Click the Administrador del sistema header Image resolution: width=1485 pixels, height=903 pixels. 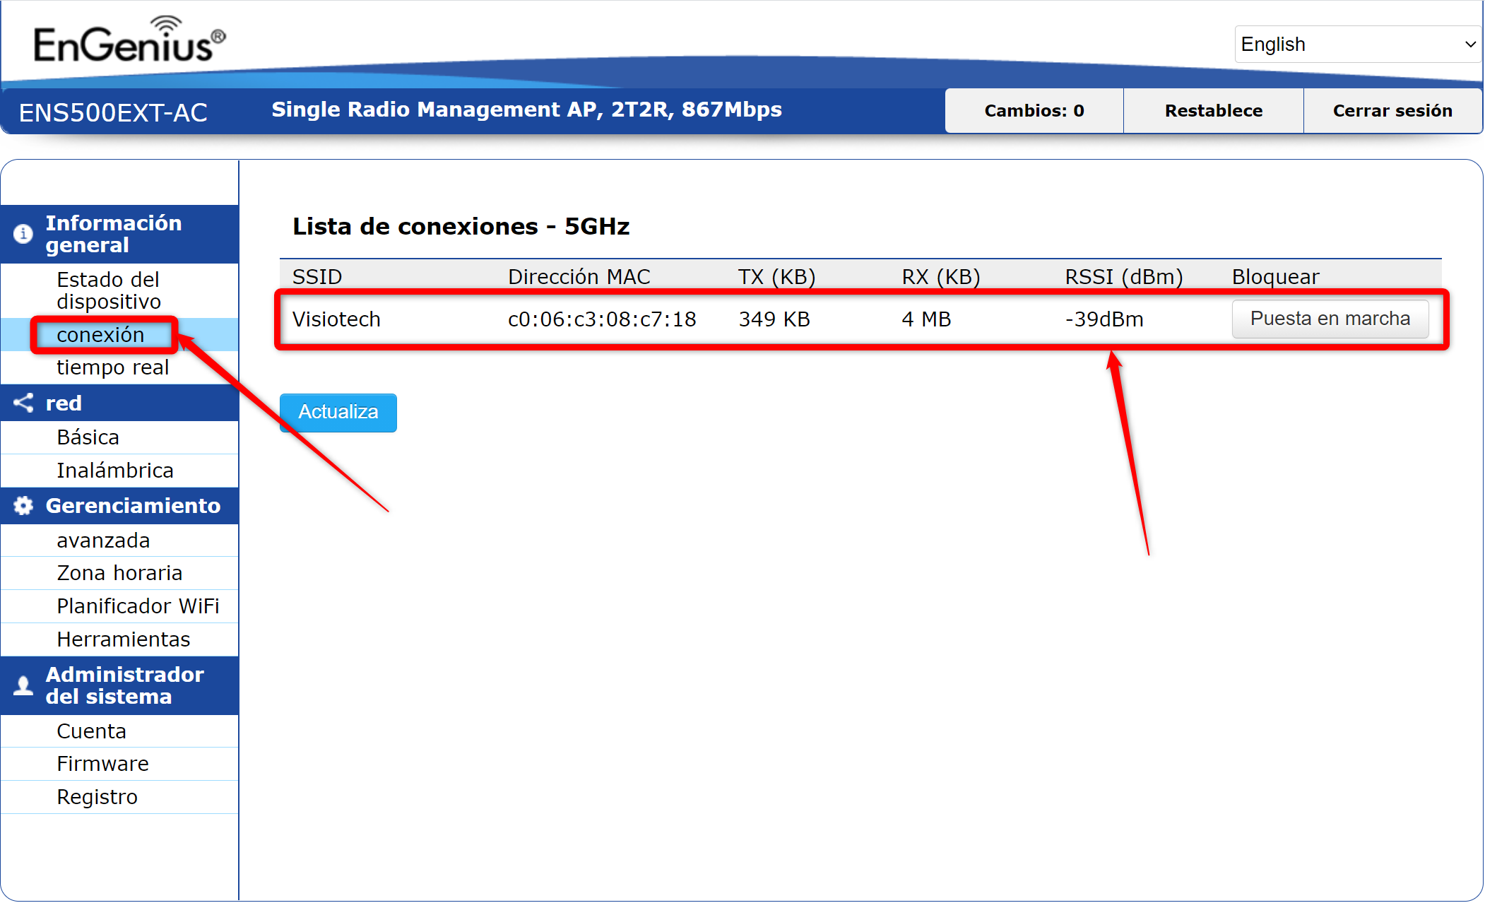[119, 685]
